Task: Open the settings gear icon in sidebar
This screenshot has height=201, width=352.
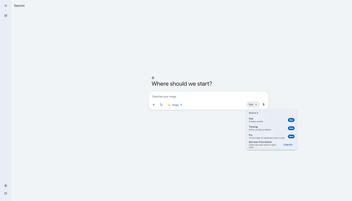Action: point(6,193)
